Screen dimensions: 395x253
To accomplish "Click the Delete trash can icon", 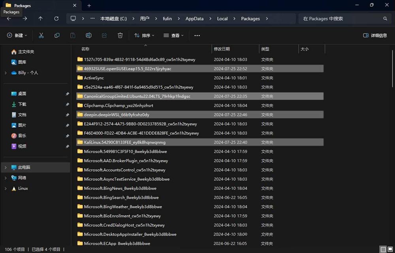I will coord(120,36).
